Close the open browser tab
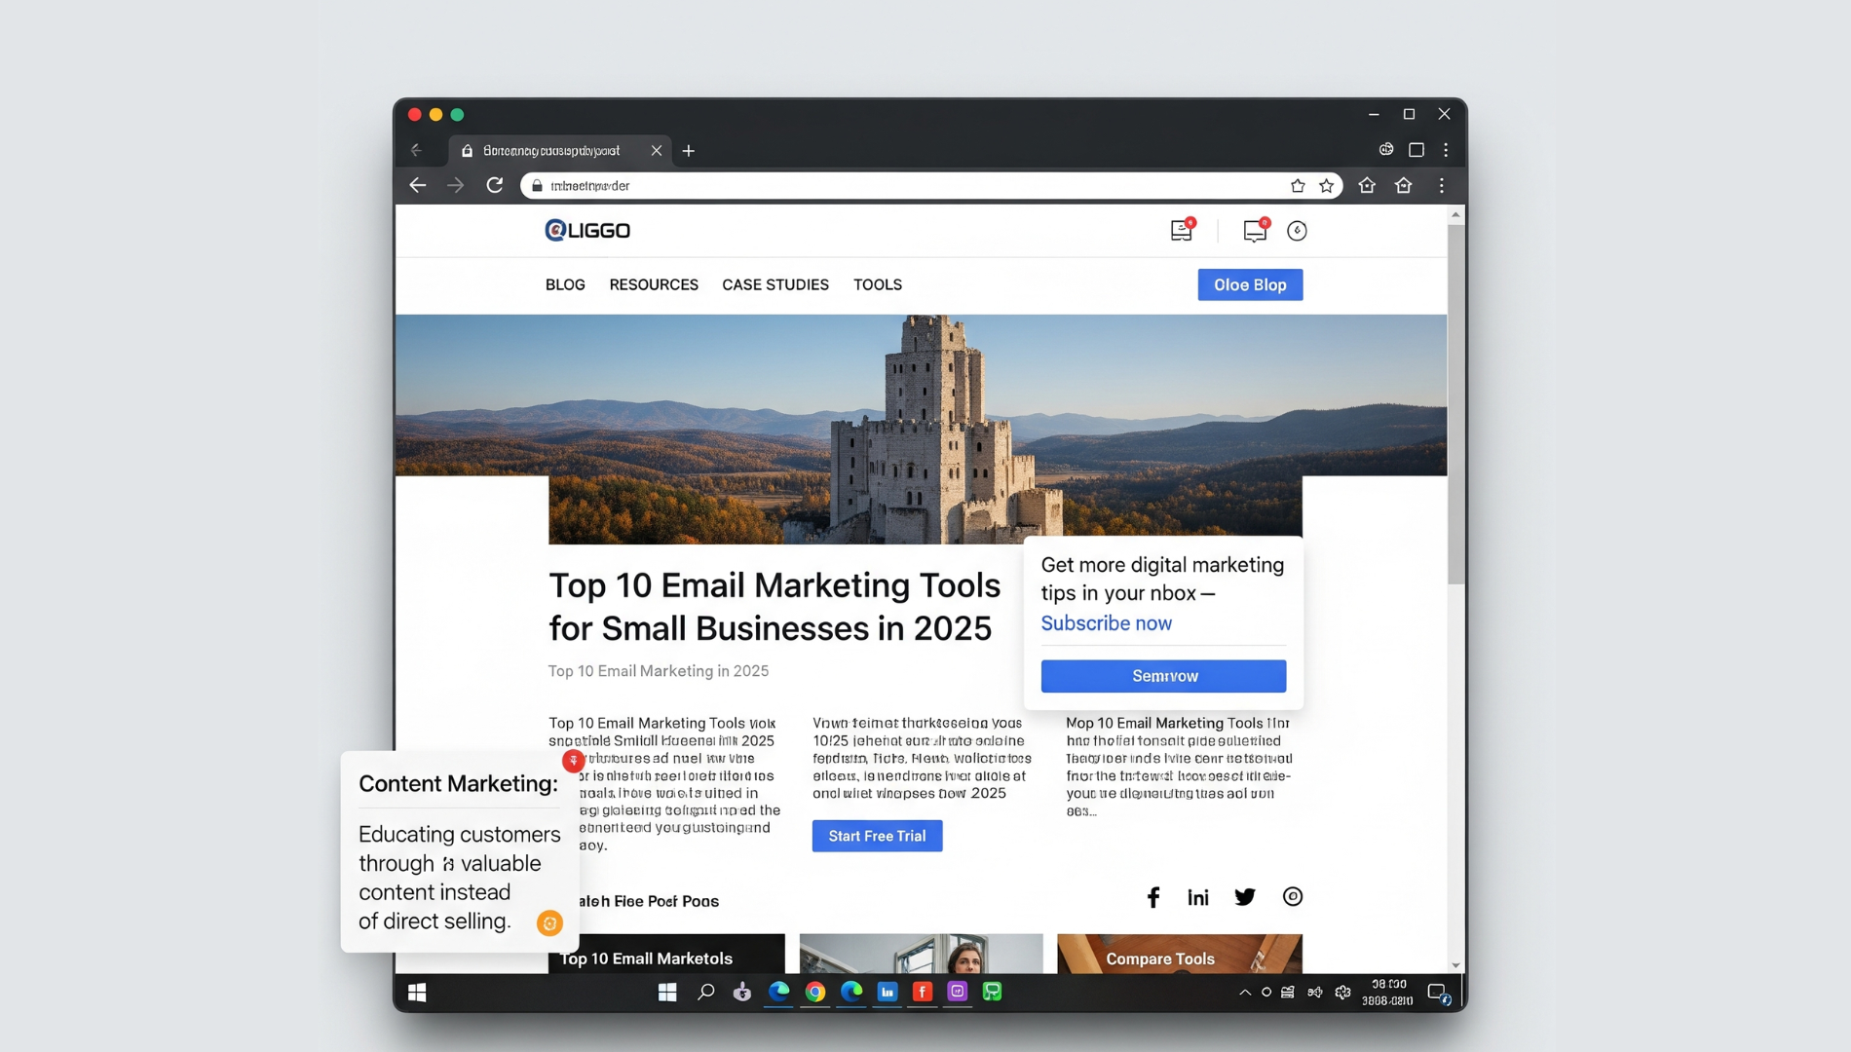Image resolution: width=1851 pixels, height=1052 pixels. point(657,151)
